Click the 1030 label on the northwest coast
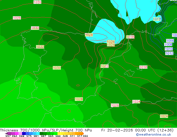The height and width of the screenshot is (137, 177). pyautogui.click(x=35, y=28)
